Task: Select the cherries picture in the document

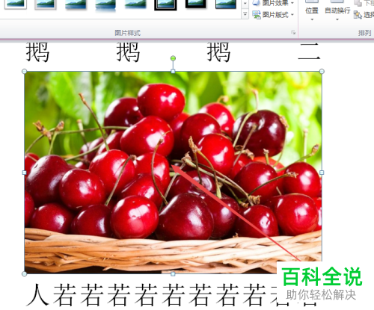Action: [x=173, y=173]
